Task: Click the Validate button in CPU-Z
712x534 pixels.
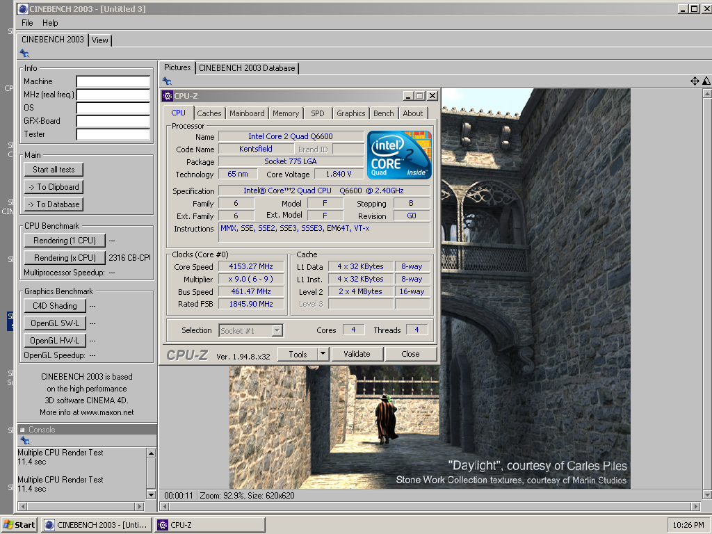Action: pos(357,354)
